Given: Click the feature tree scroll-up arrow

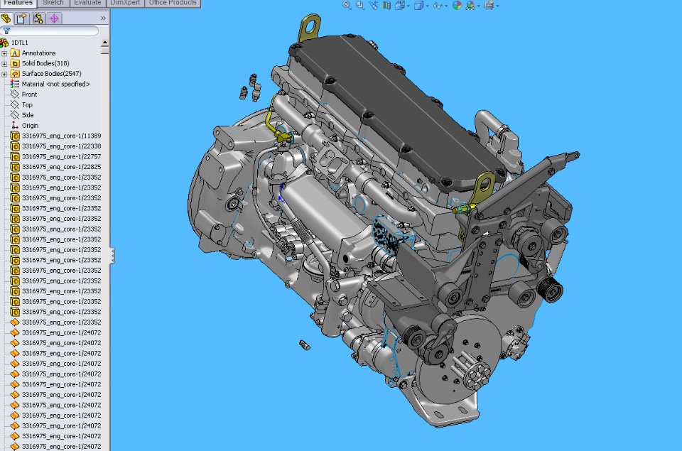Looking at the screenshot, I should pyautogui.click(x=105, y=42).
